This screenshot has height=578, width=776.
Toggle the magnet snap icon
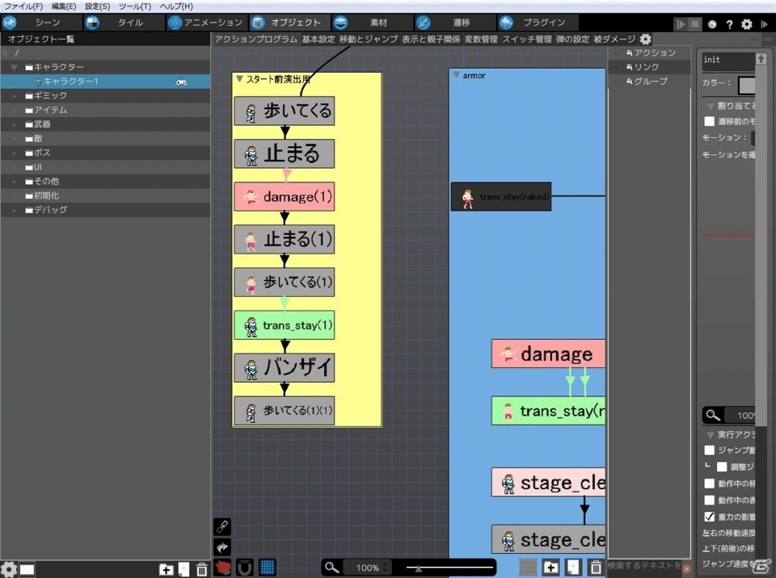click(245, 568)
